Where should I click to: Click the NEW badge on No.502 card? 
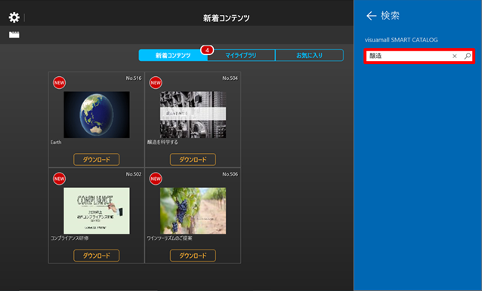pyautogui.click(x=59, y=179)
